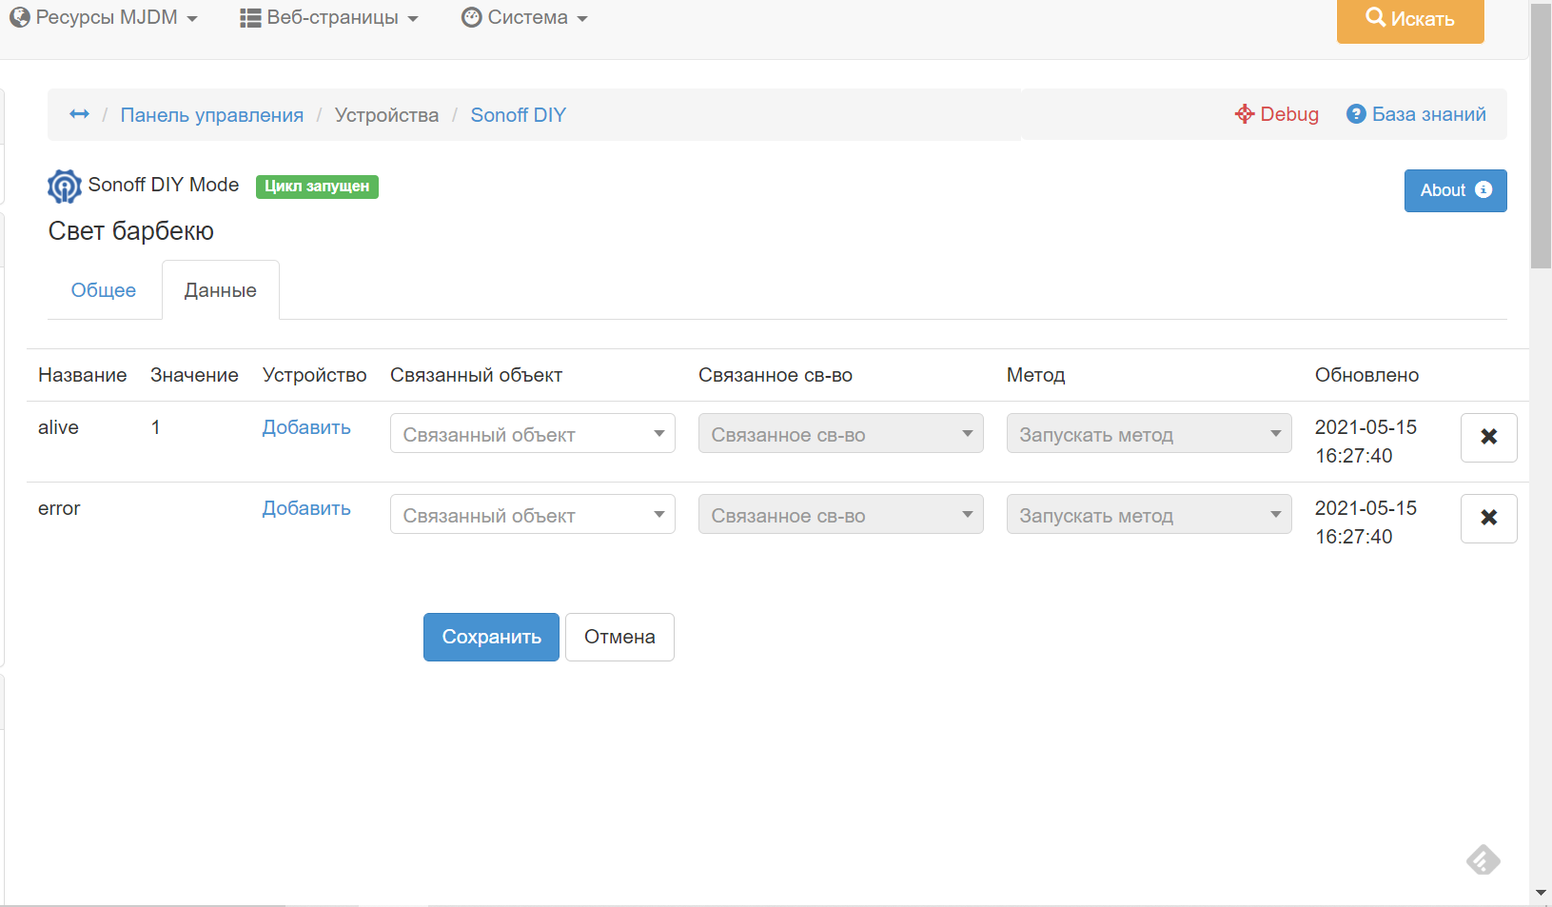Click the Искать search button

[1410, 19]
